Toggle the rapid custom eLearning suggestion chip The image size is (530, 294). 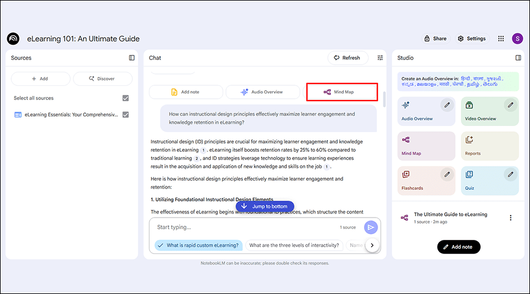197,245
